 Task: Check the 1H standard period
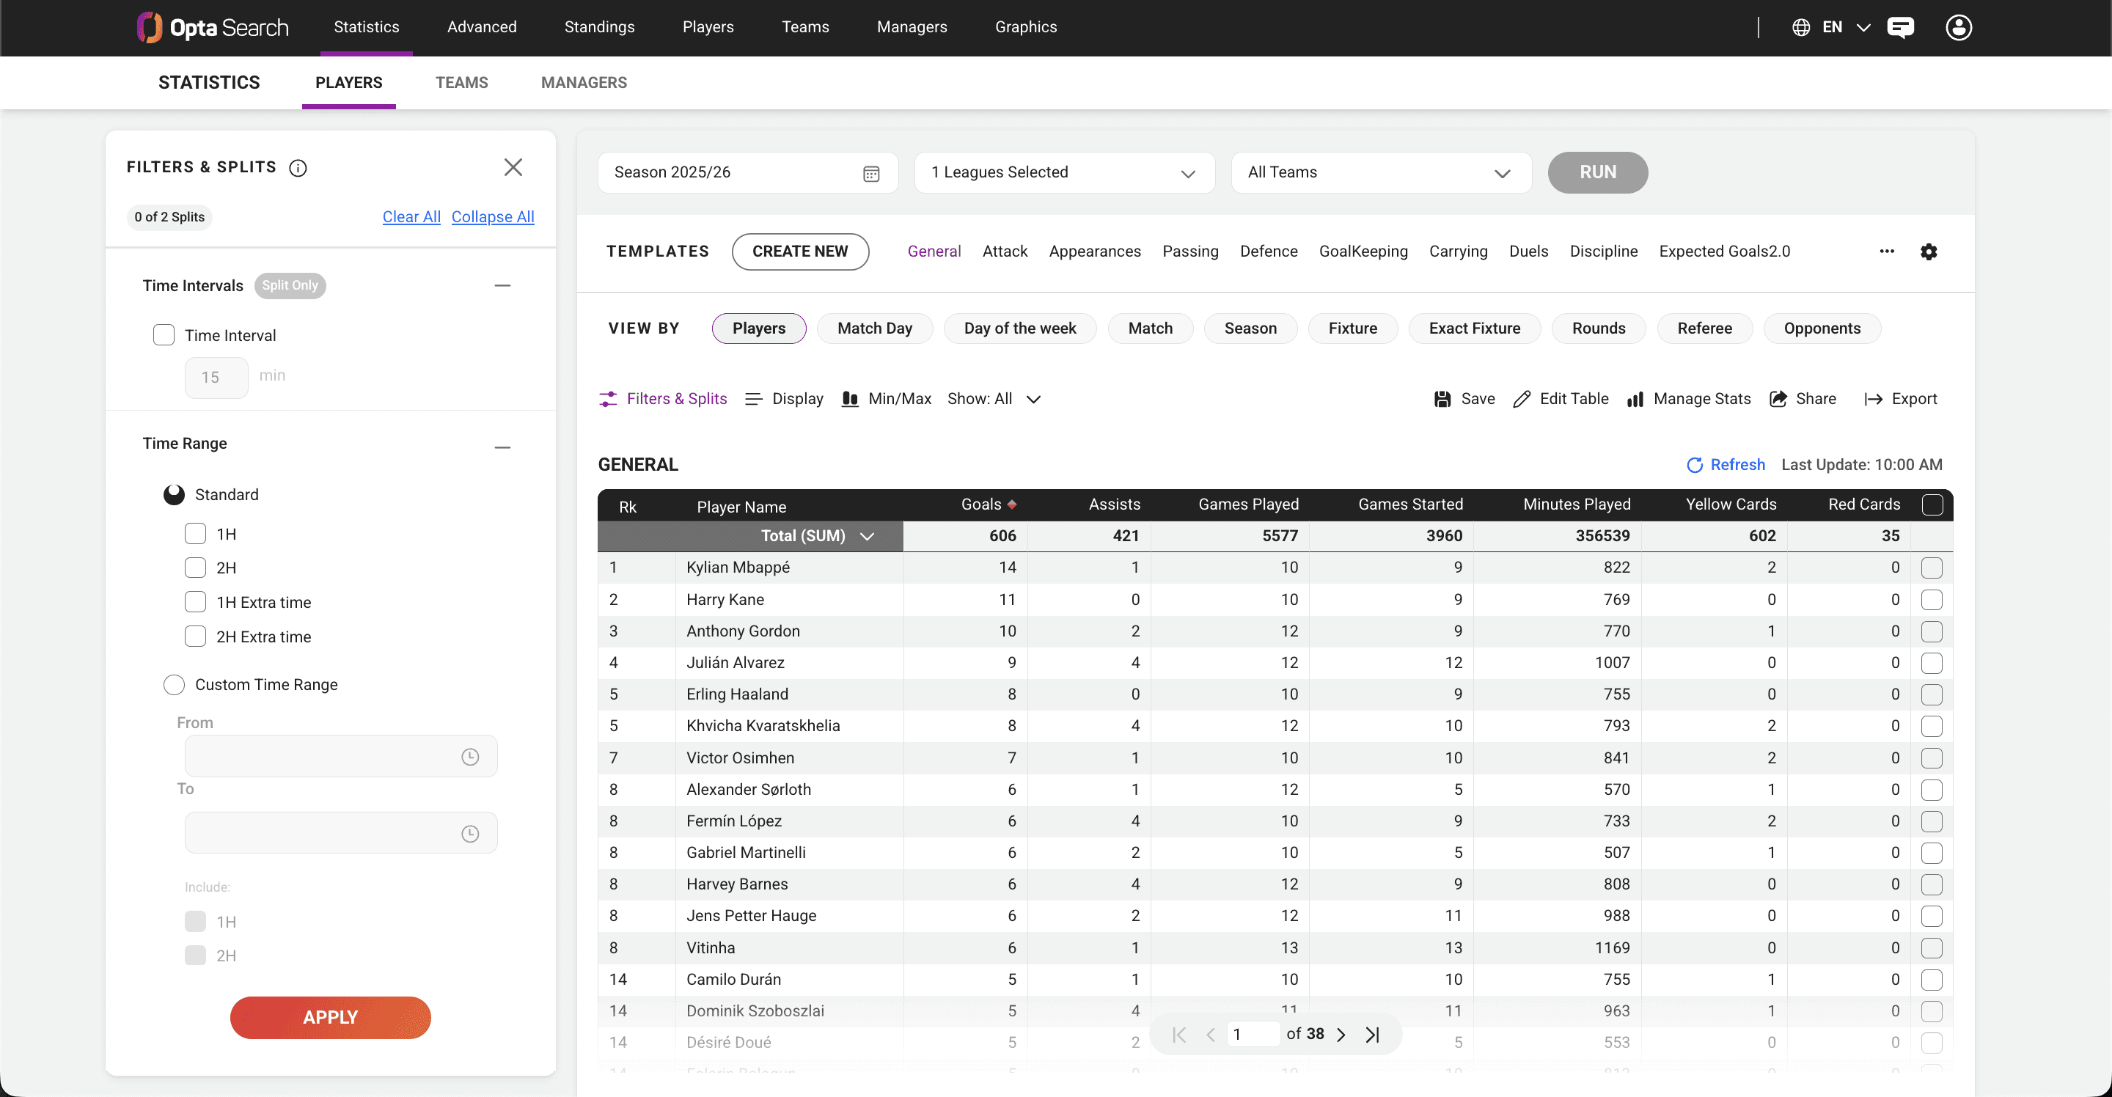(x=195, y=534)
